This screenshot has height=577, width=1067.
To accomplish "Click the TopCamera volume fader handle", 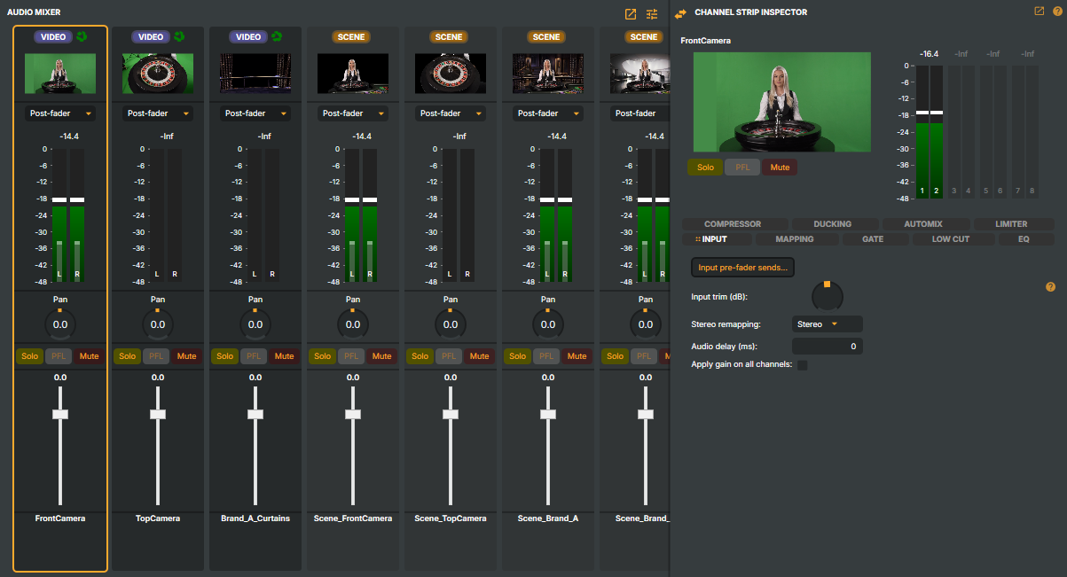I will click(158, 414).
